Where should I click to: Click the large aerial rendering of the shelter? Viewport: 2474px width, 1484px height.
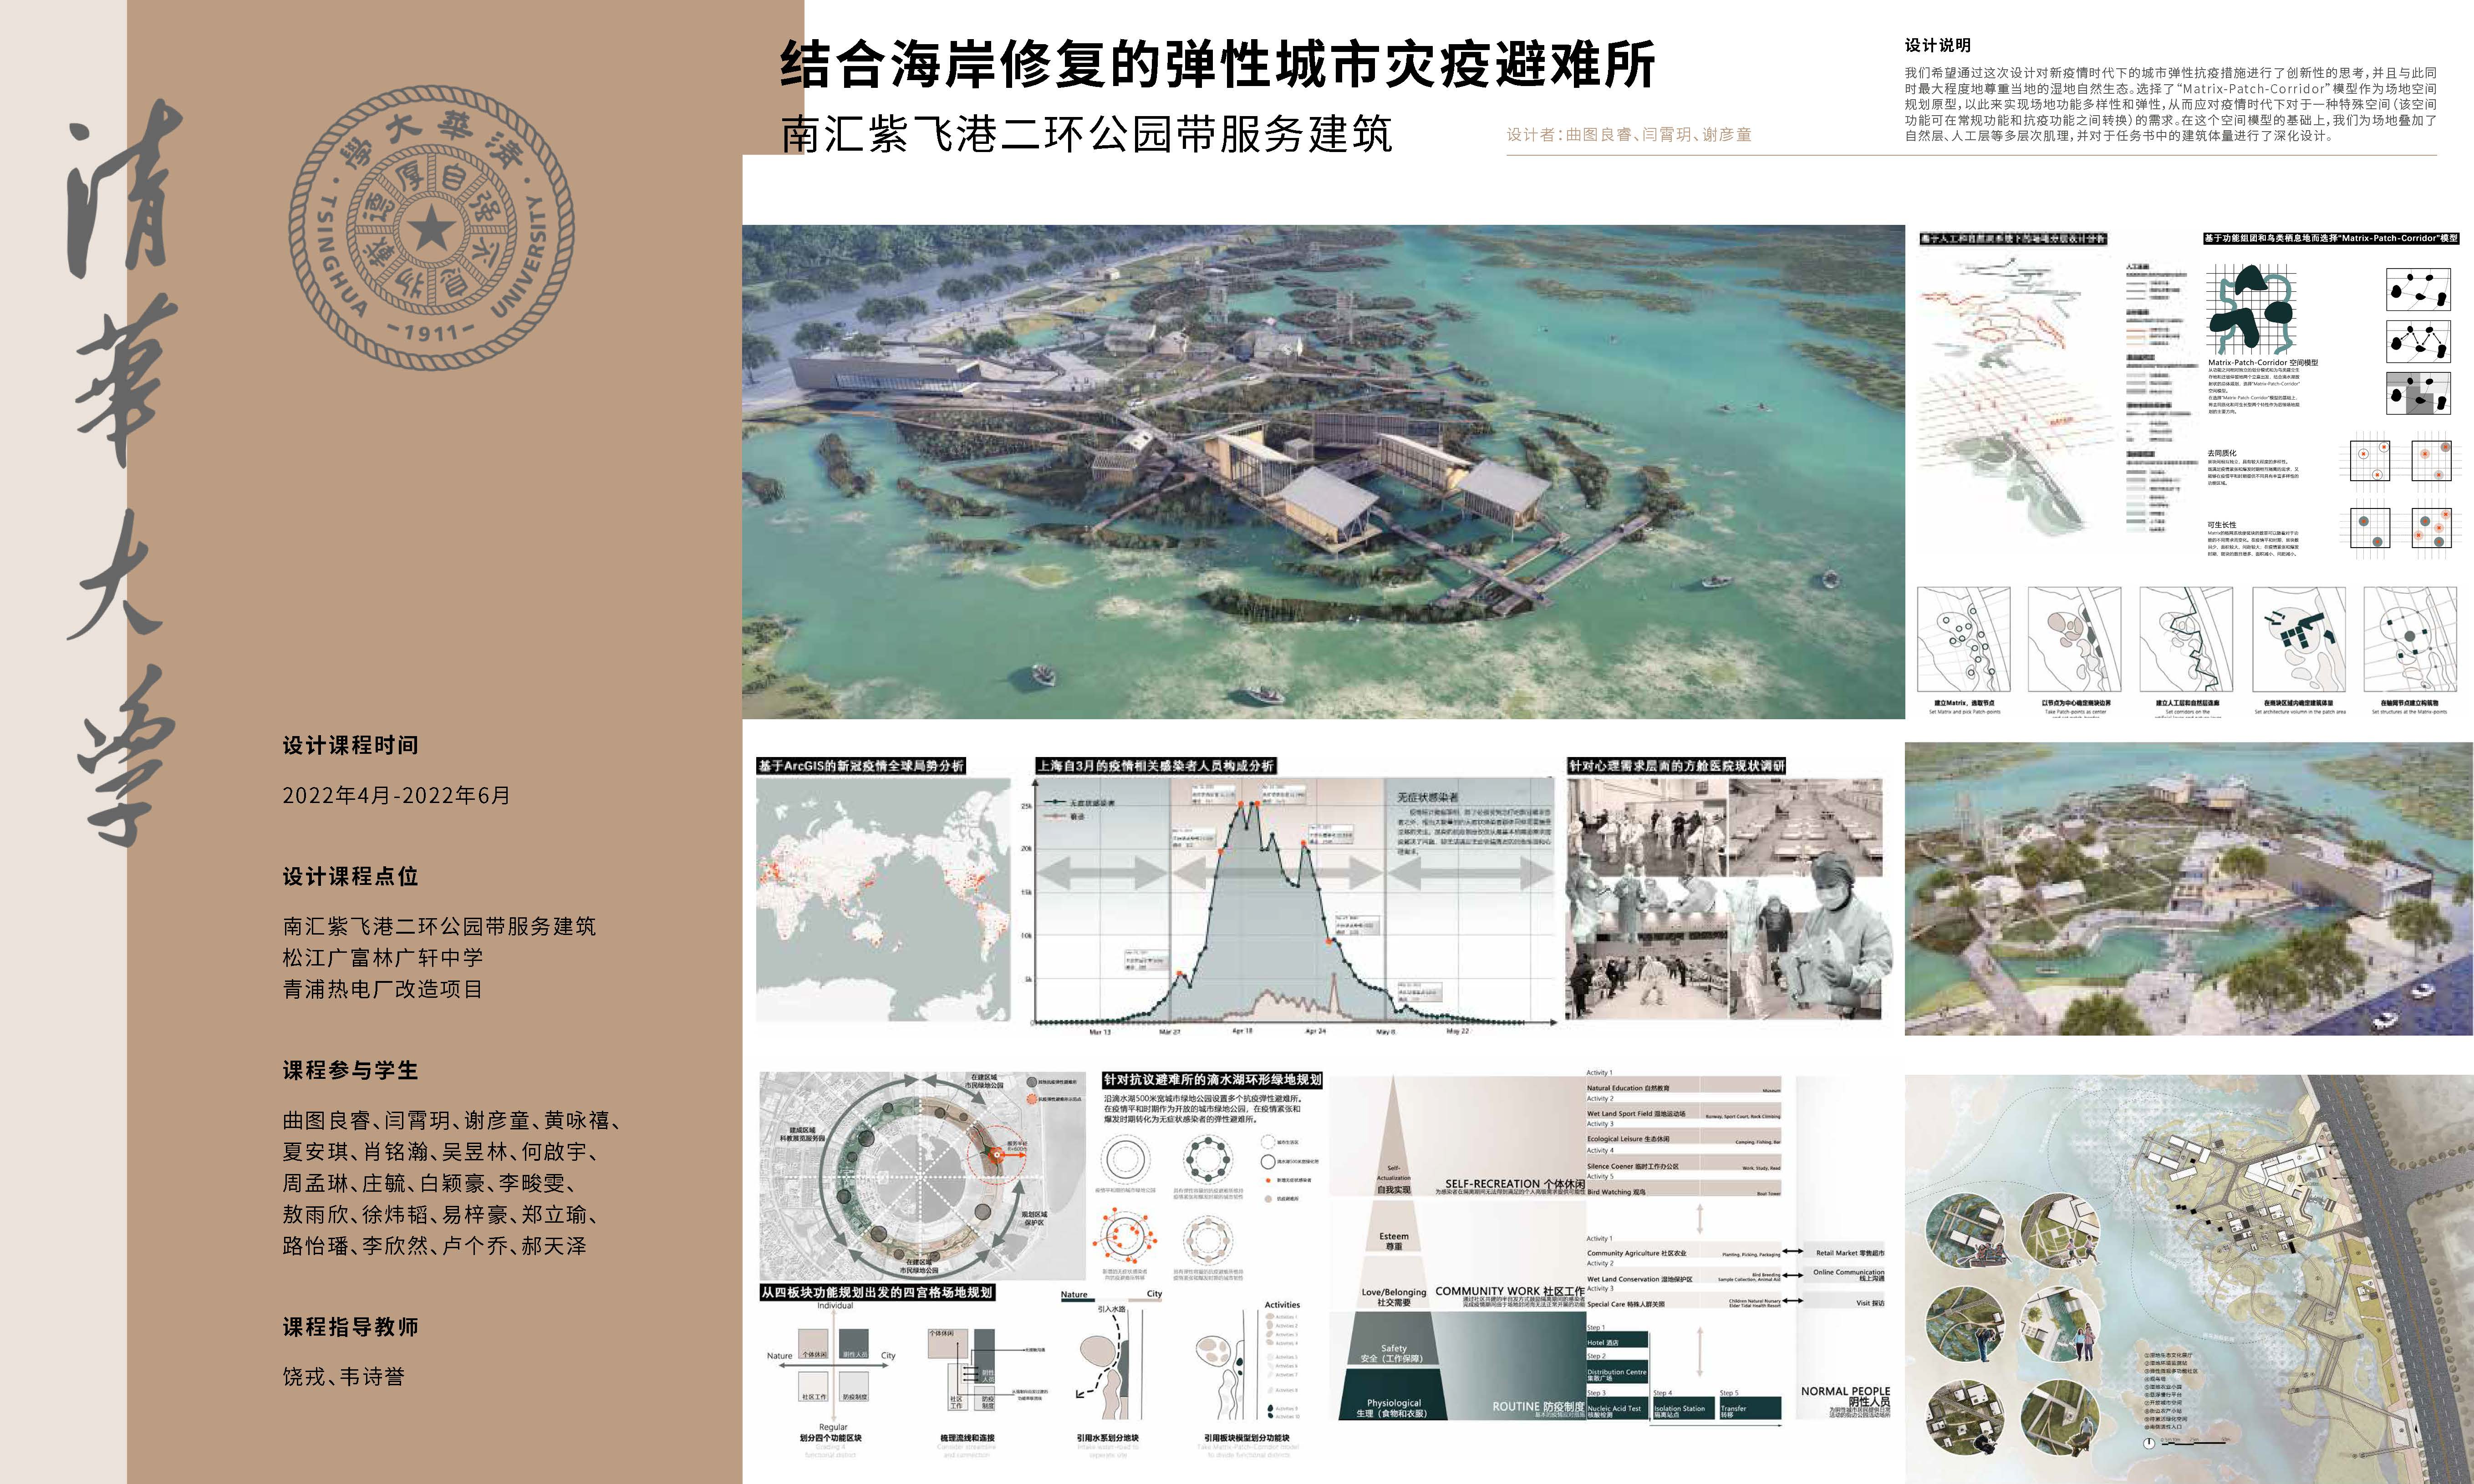(x=1323, y=471)
